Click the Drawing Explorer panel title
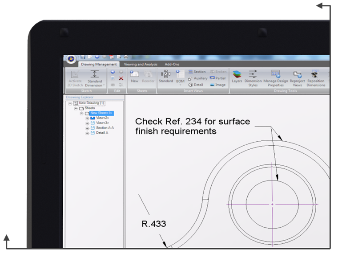338x254 pixels. click(80, 97)
